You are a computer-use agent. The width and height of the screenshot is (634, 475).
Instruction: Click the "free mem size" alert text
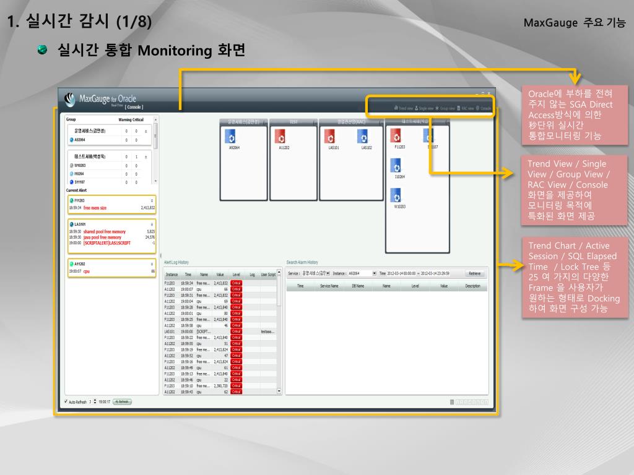point(95,208)
